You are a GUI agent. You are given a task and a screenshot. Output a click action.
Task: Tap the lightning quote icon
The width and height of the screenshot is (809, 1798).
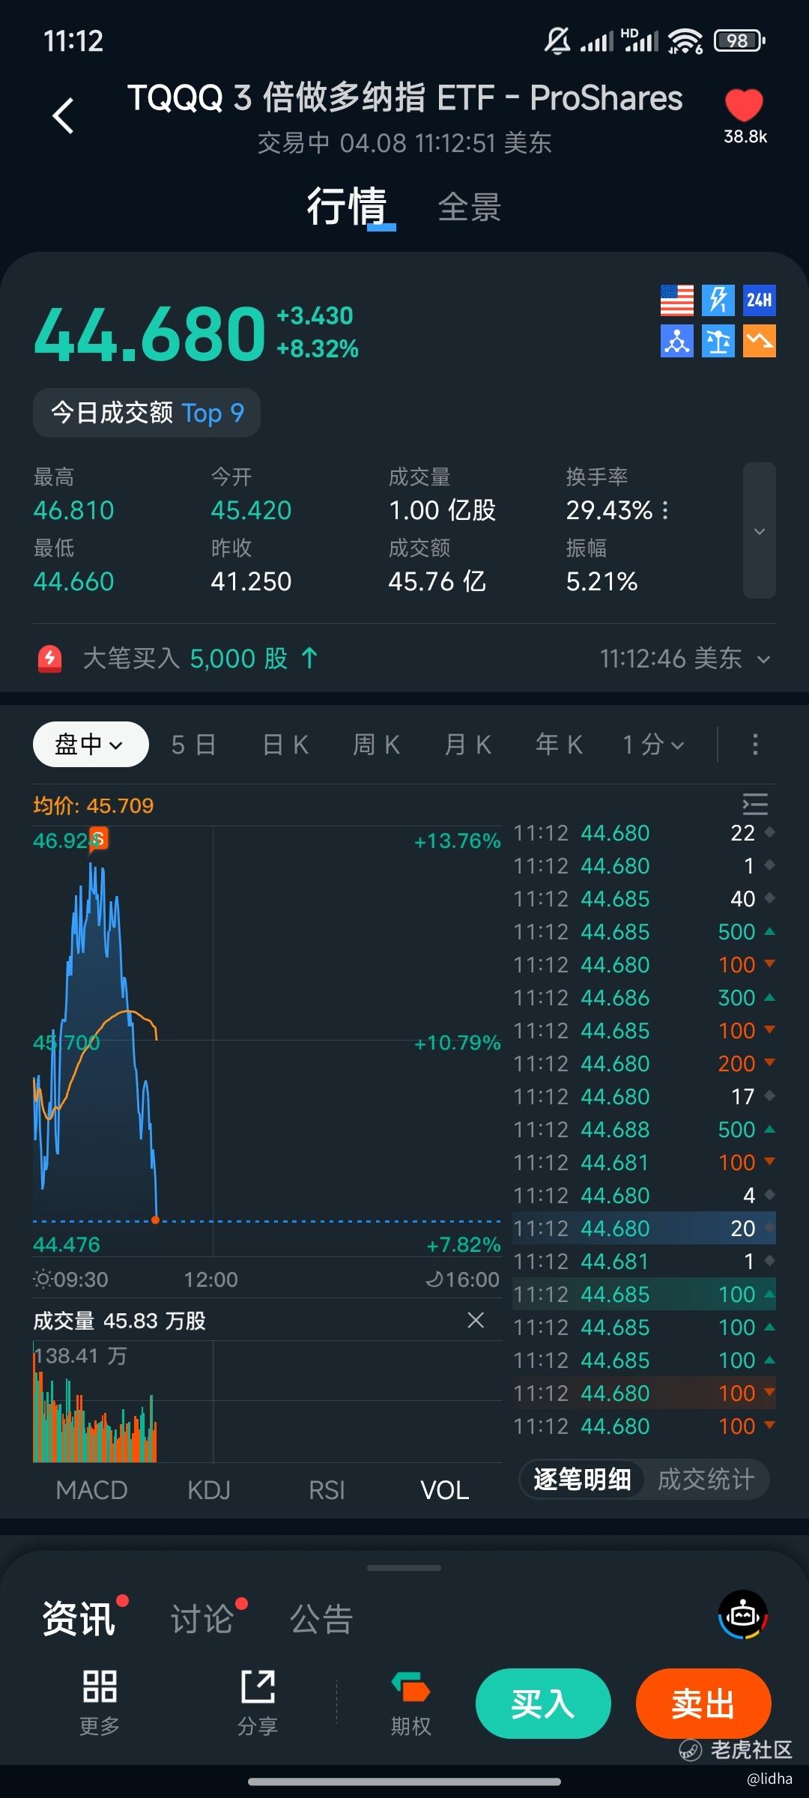click(718, 300)
